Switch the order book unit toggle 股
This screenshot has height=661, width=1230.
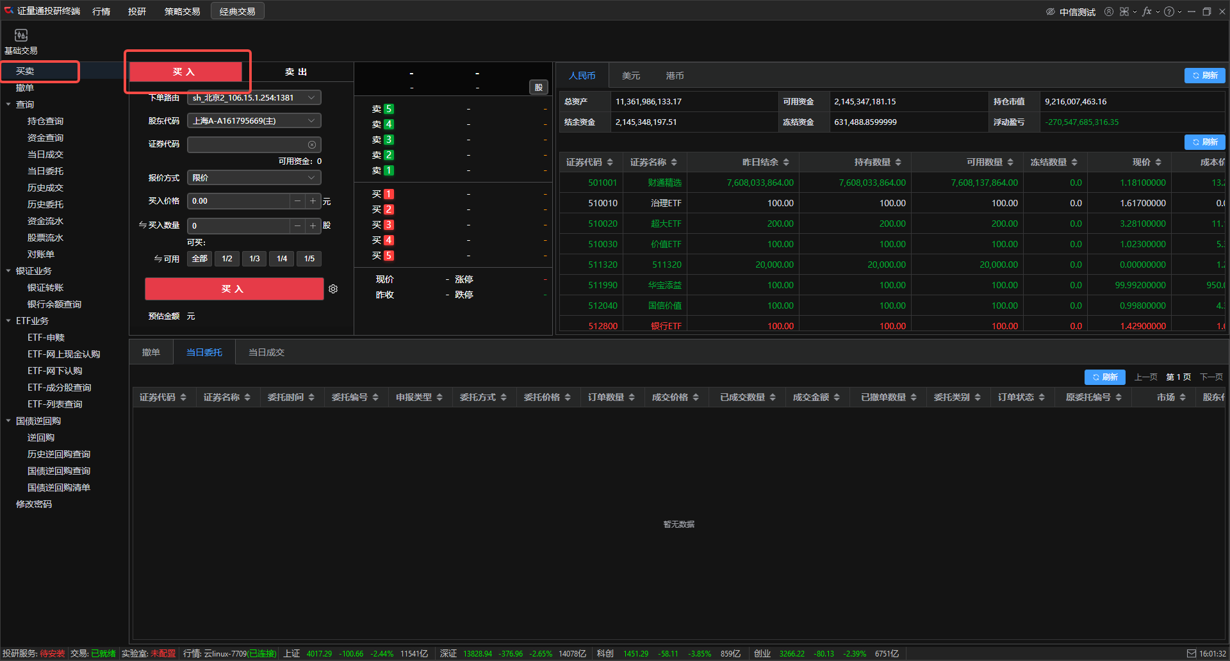539,87
